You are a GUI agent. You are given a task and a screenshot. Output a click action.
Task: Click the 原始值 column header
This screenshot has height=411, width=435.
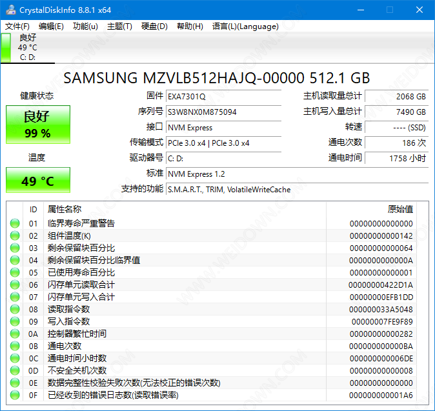[x=371, y=209]
